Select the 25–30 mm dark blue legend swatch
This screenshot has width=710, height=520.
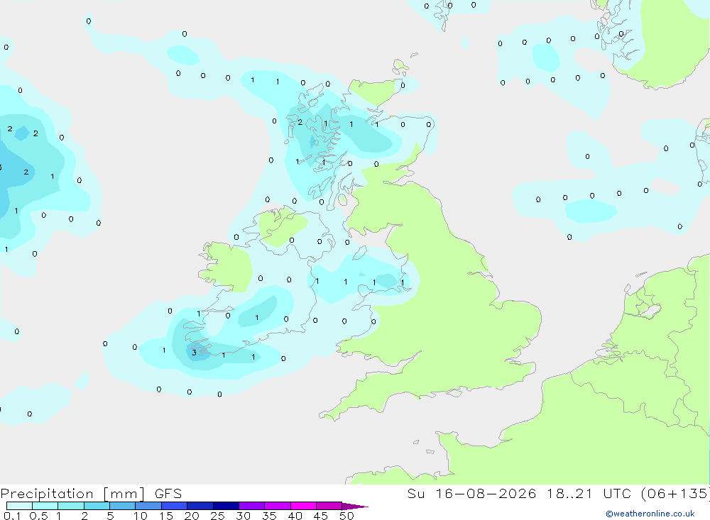pos(226,506)
